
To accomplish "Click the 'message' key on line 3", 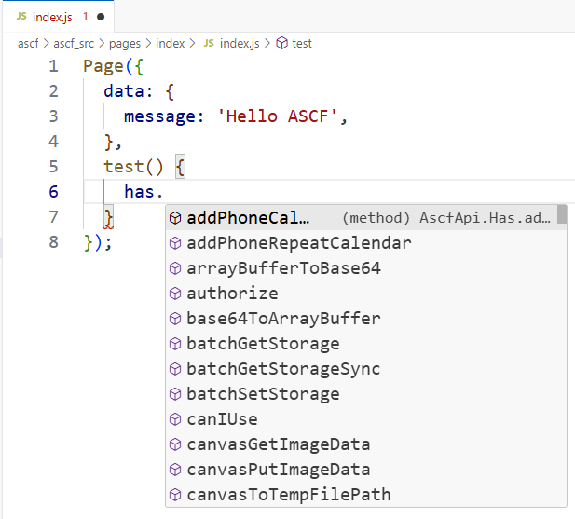I will click(x=159, y=116).
